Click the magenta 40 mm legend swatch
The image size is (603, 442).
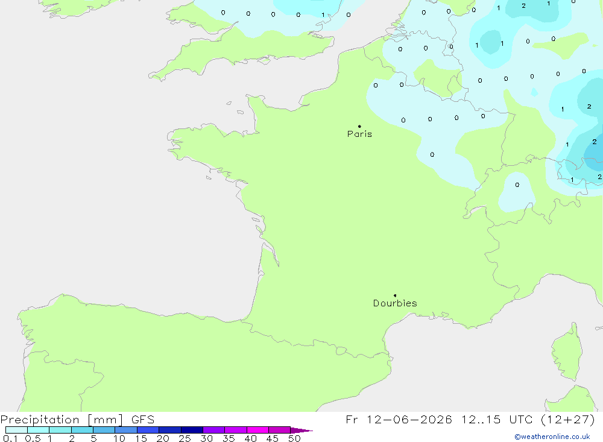[x=257, y=430]
